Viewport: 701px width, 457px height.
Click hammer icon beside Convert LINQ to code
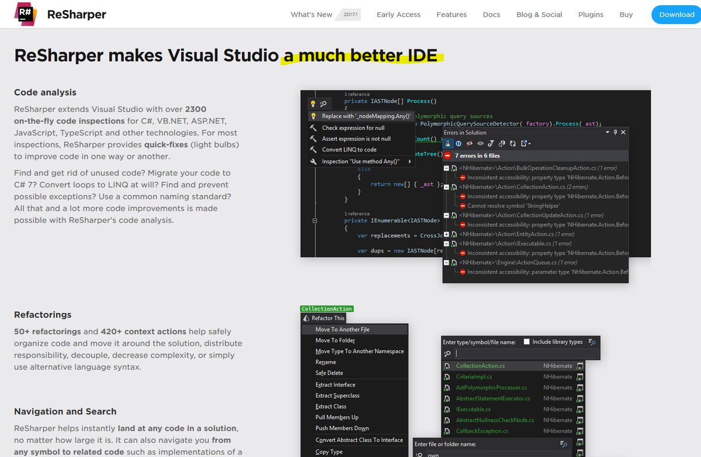pos(313,150)
